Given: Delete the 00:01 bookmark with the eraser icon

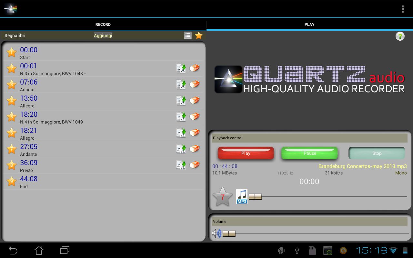Looking at the screenshot, I should [194, 68].
